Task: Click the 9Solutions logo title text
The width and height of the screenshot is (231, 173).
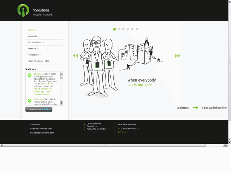Action: 41,10
